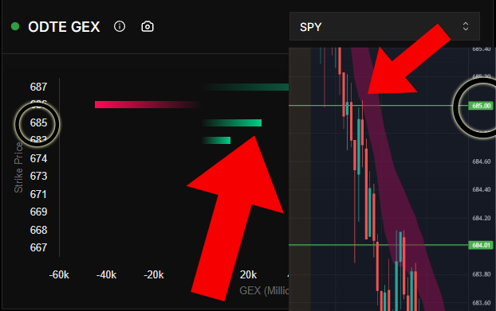Click the GEX (Millions) axis title

(x=264, y=290)
